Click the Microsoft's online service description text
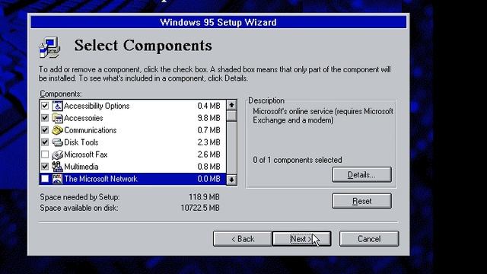This screenshot has height=274, width=487. pyautogui.click(x=323, y=116)
